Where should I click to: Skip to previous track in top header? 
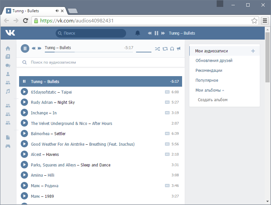(150, 33)
